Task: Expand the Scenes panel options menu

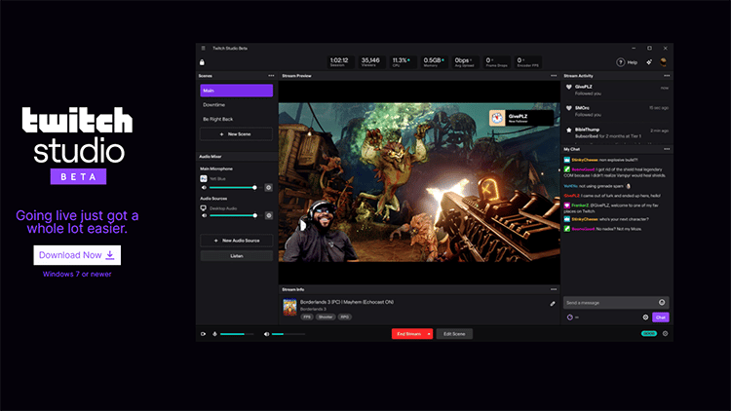Action: pos(271,75)
